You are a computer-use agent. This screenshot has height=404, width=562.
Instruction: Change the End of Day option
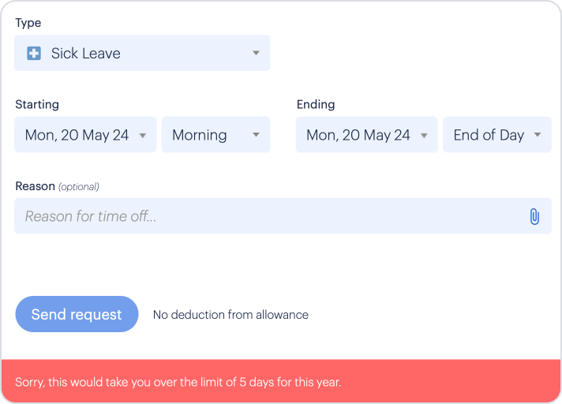pos(497,135)
